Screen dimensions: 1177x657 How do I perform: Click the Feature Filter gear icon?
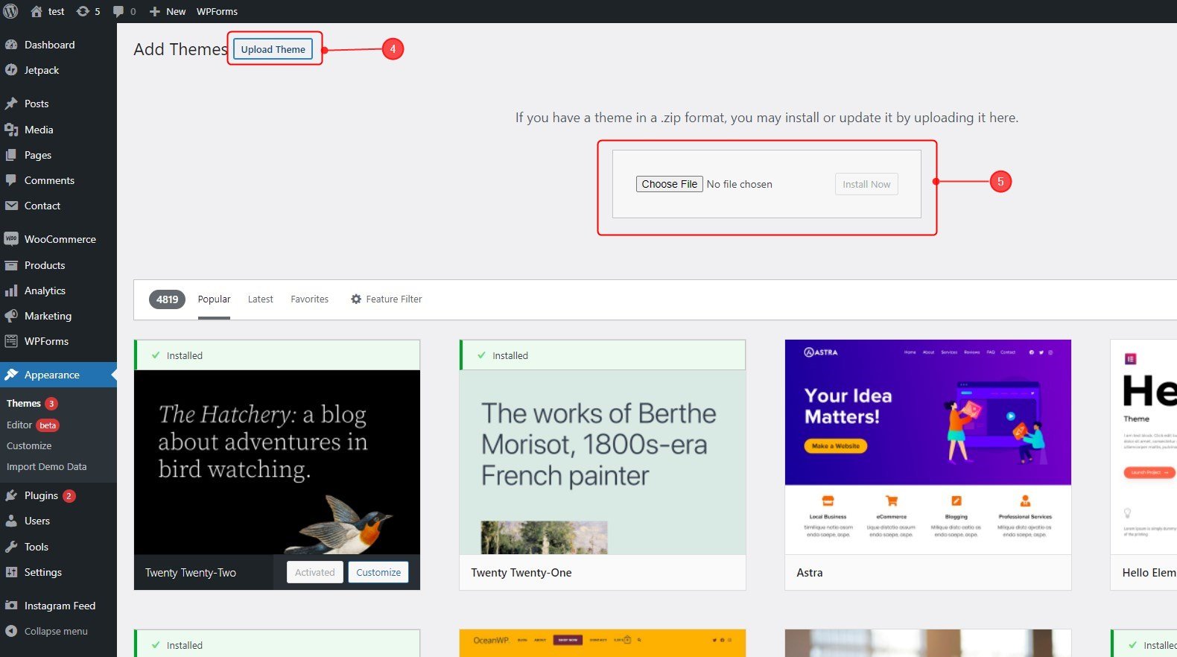pyautogui.click(x=356, y=299)
